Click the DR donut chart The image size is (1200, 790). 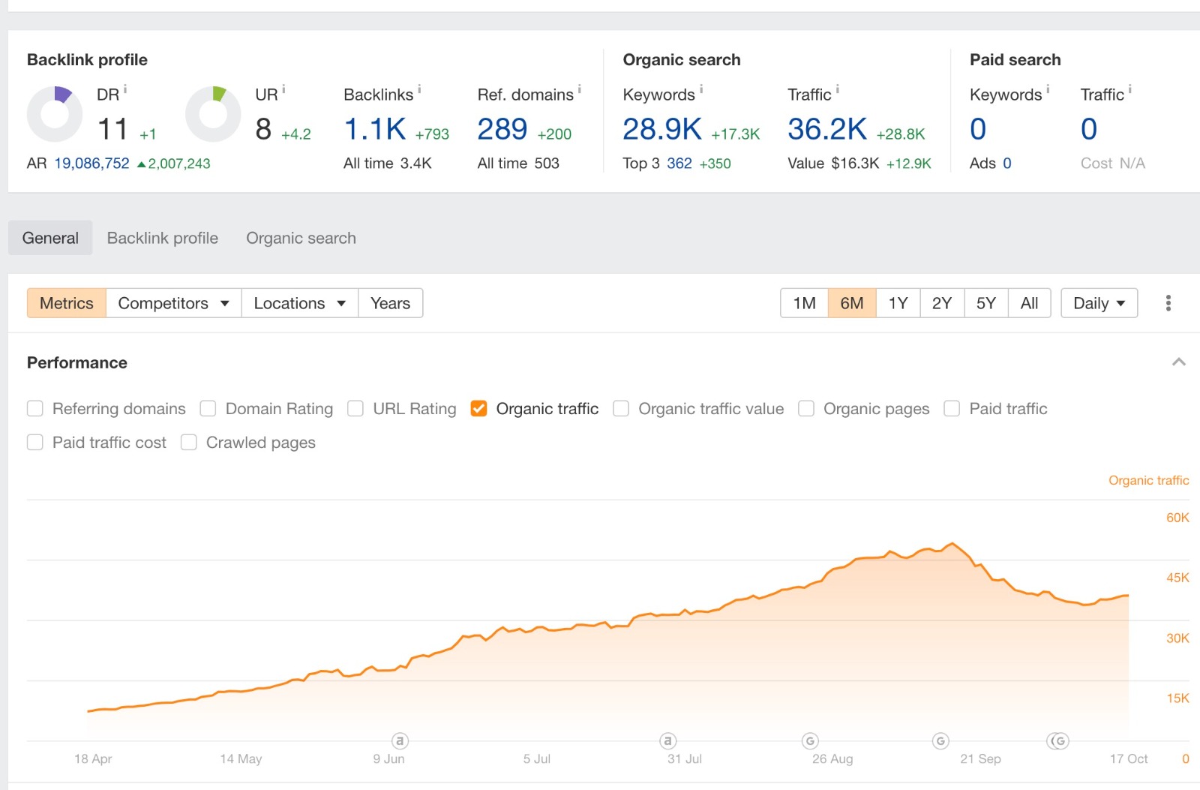55,114
